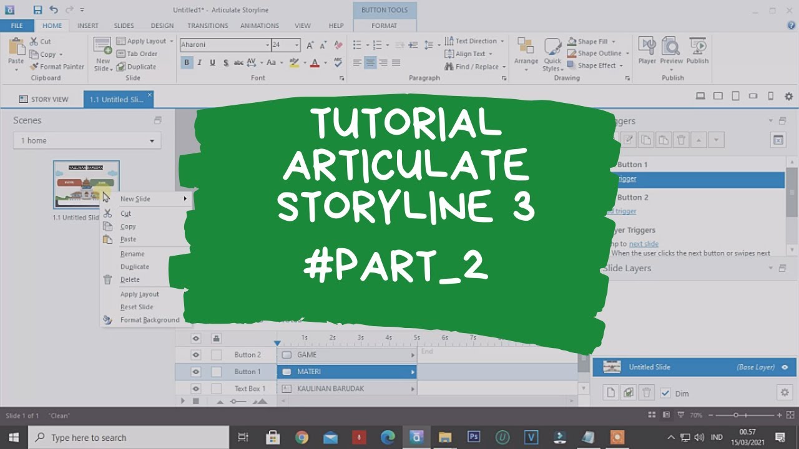799x449 pixels.
Task: Switch to the STORY VIEW tab
Action: click(44, 99)
